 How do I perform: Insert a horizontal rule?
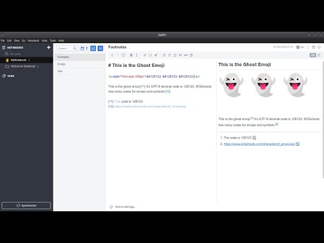186,55
